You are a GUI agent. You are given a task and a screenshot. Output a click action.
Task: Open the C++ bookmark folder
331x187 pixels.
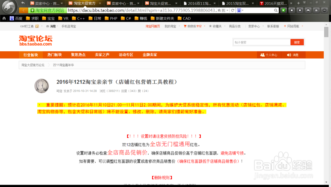tap(78, 18)
